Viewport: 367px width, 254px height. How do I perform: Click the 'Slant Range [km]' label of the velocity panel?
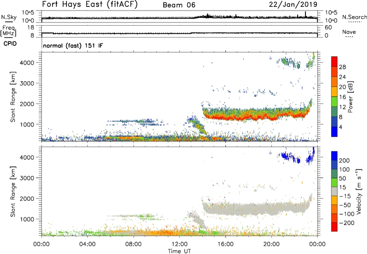pyautogui.click(x=13, y=192)
